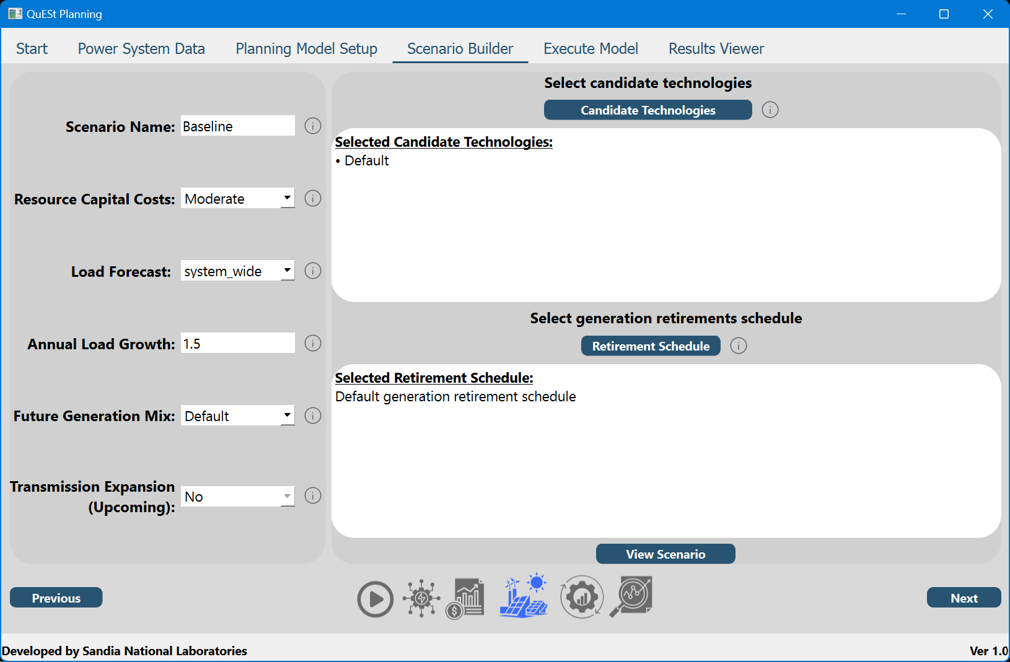The height and width of the screenshot is (662, 1010).
Task: Click the 'Selected Candidate Technologies:' heading
Action: (x=444, y=142)
